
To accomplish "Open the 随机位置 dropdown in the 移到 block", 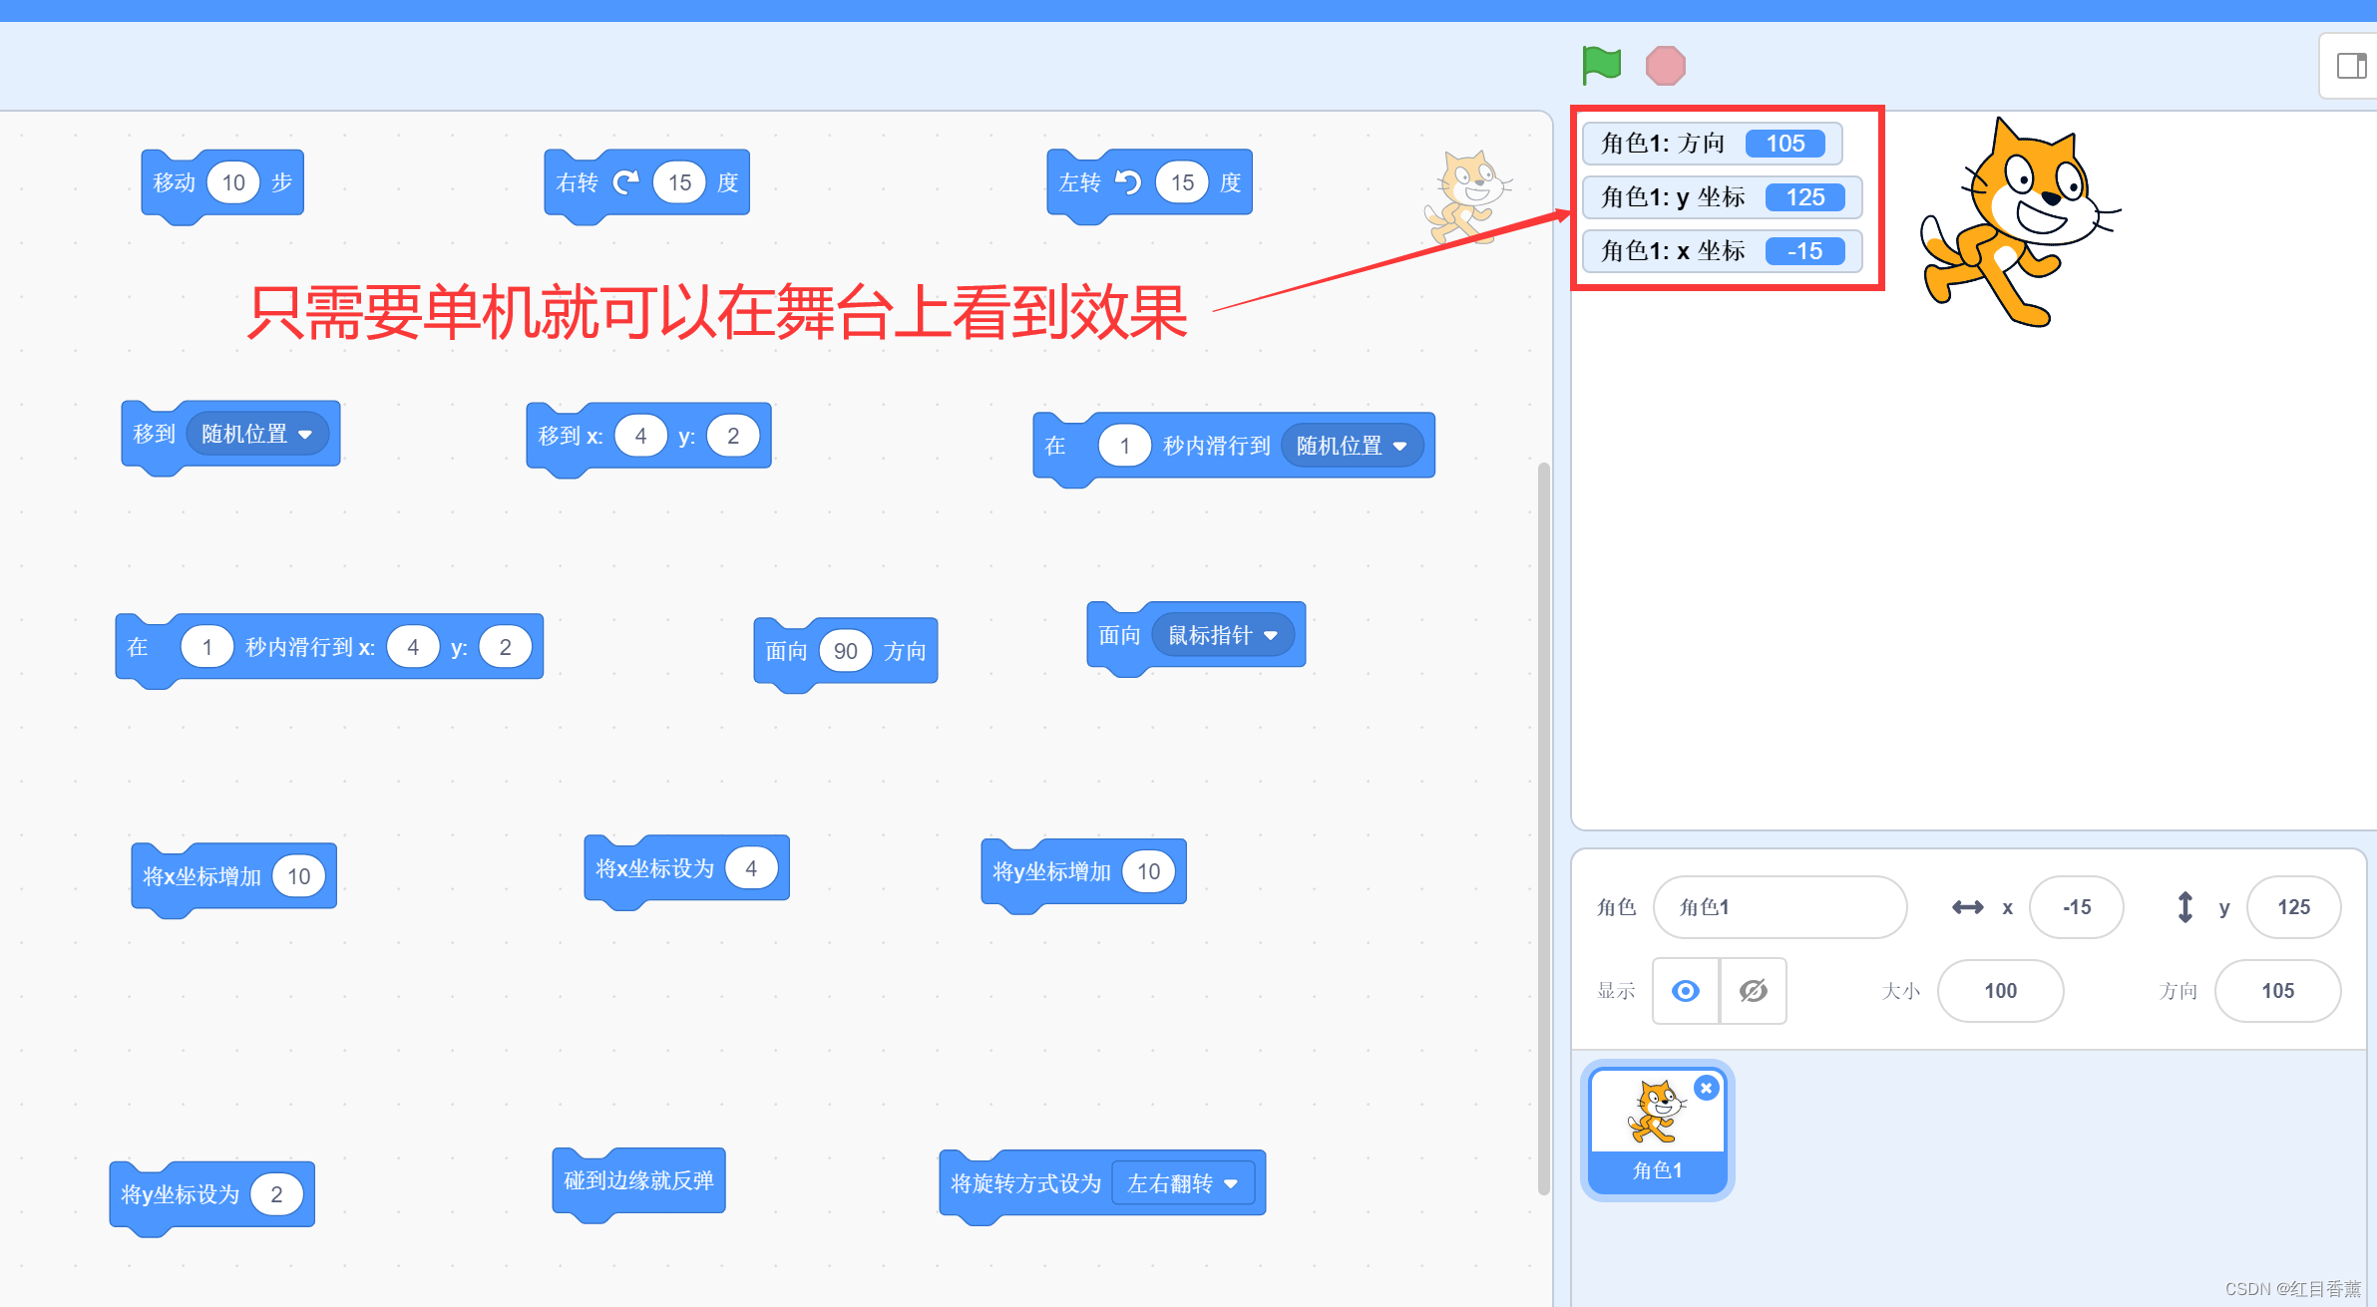I will pos(257,435).
